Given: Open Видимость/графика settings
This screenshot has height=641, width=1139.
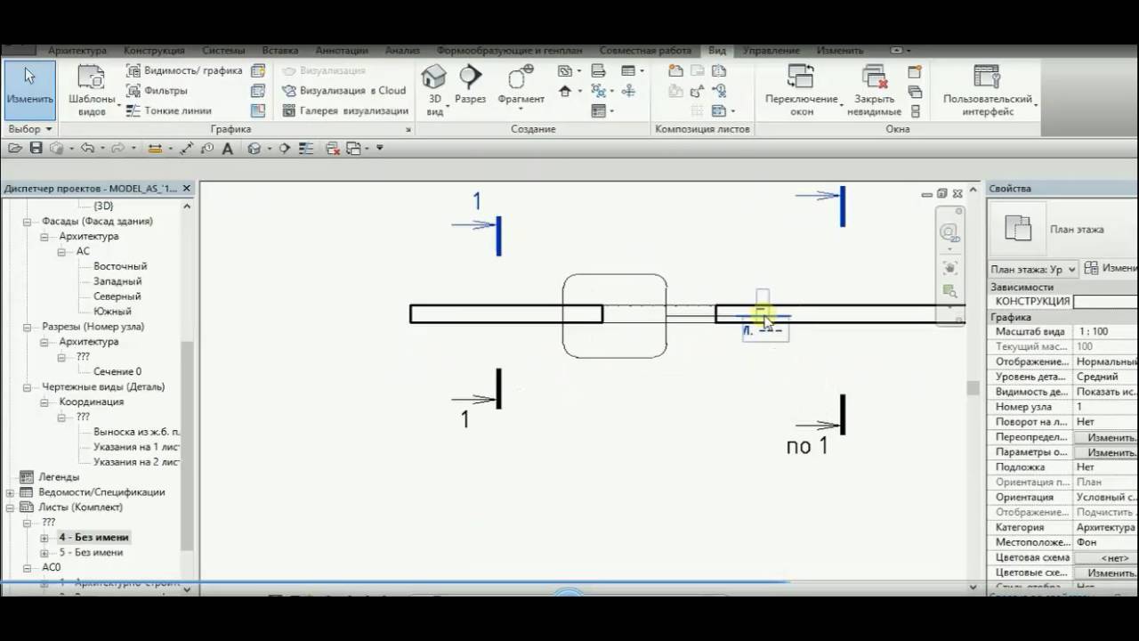Looking at the screenshot, I should [184, 70].
